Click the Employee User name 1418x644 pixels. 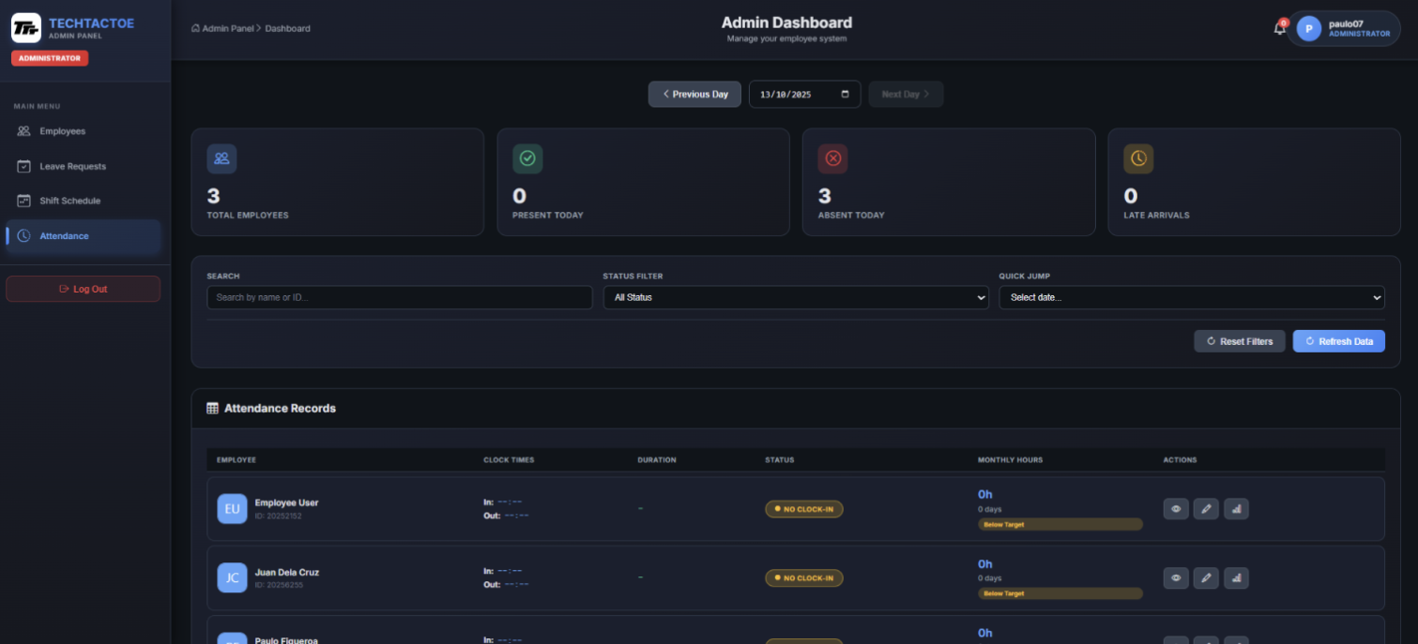[x=287, y=503]
